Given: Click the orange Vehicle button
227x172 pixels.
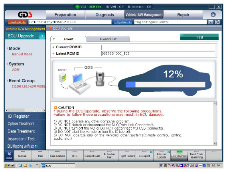Looking at the screenshot, I should tap(17, 22).
